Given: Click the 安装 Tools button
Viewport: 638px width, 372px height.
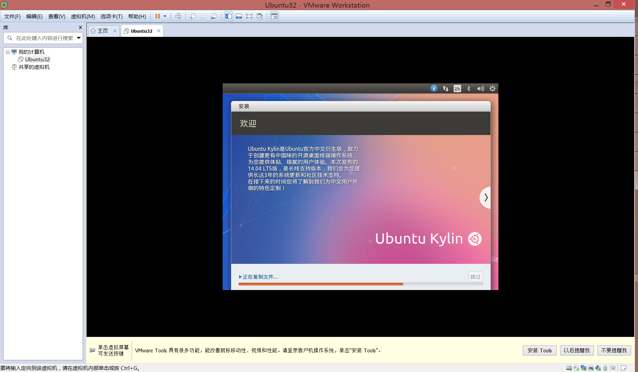Looking at the screenshot, I should (x=540, y=350).
